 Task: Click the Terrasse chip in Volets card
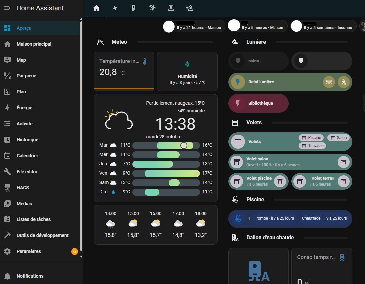(312, 146)
